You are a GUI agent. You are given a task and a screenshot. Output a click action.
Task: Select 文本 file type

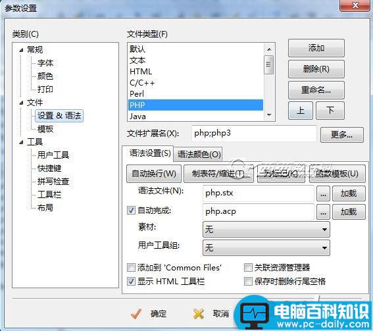pos(195,60)
